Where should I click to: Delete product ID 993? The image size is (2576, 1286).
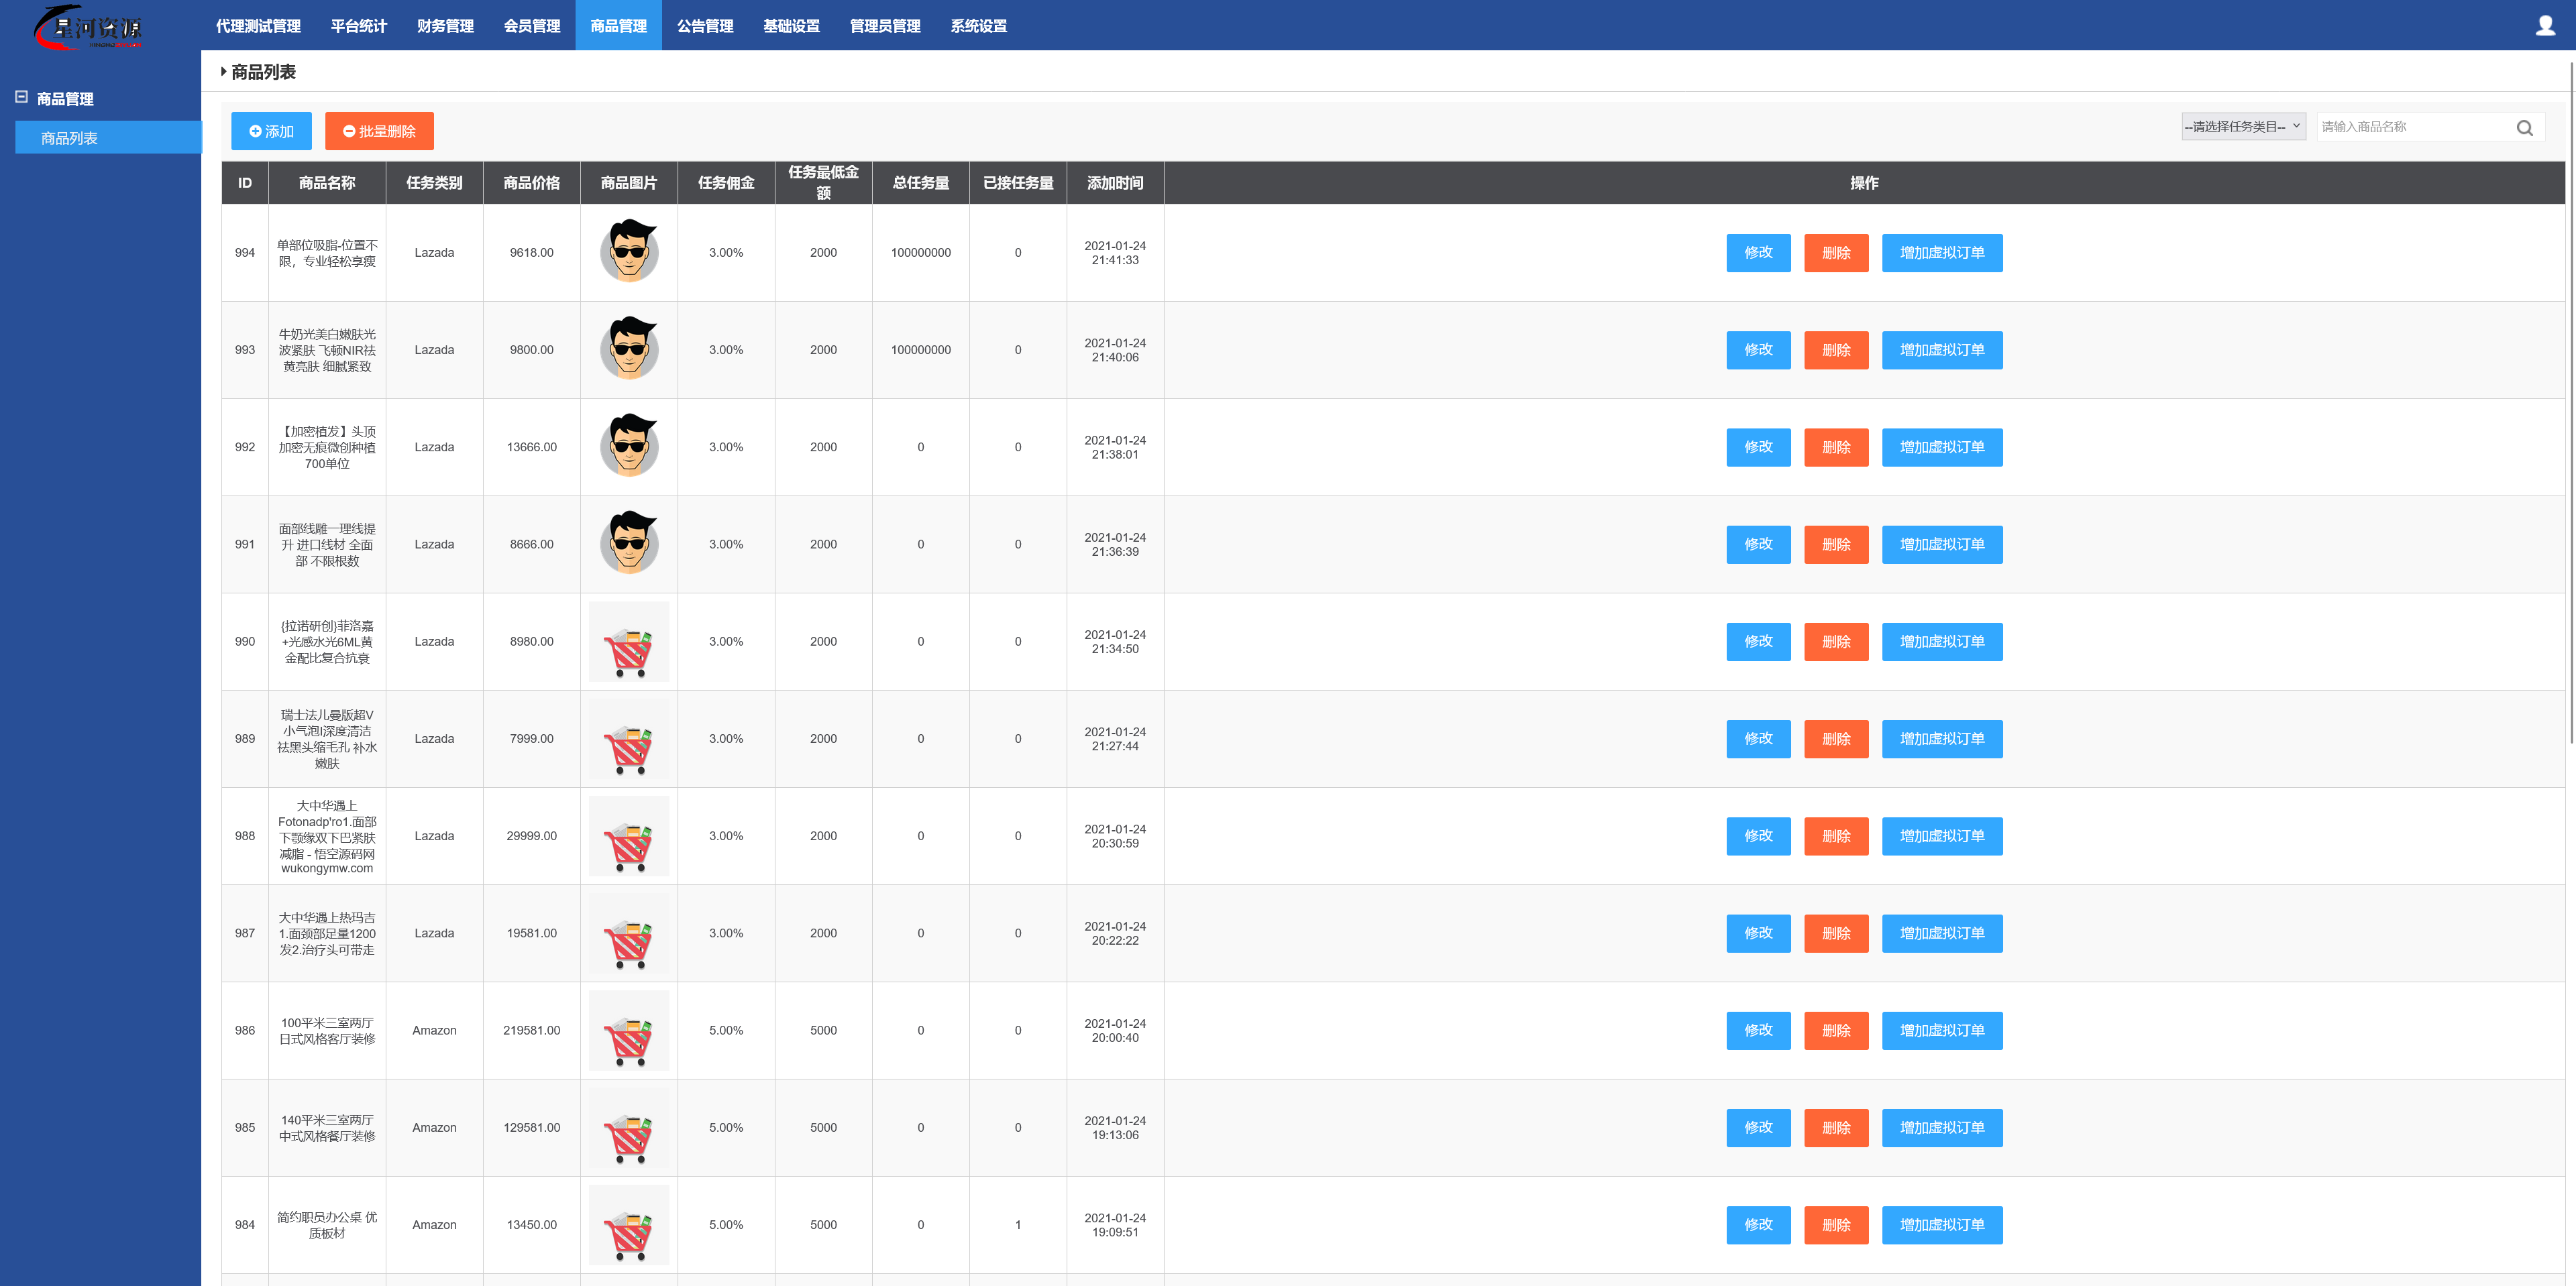pyautogui.click(x=1836, y=350)
